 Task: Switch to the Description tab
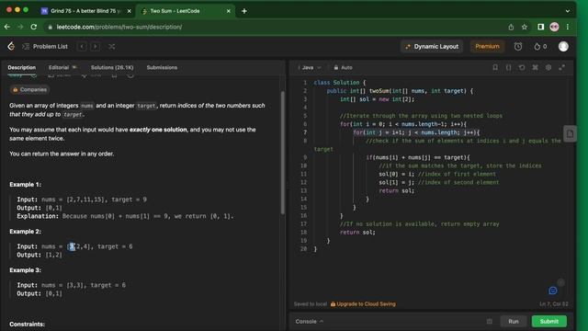(x=22, y=67)
